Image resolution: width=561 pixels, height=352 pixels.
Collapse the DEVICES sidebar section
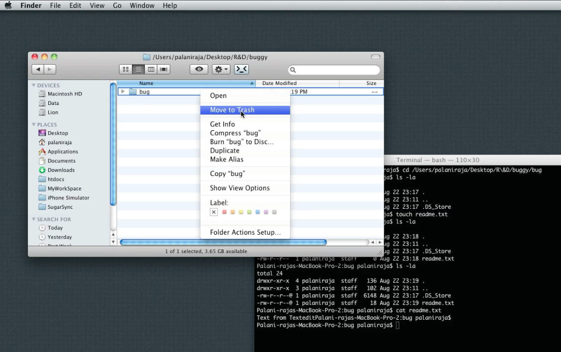pyautogui.click(x=34, y=85)
